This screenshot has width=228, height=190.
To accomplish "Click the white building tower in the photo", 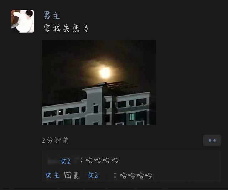I will tap(94, 106).
